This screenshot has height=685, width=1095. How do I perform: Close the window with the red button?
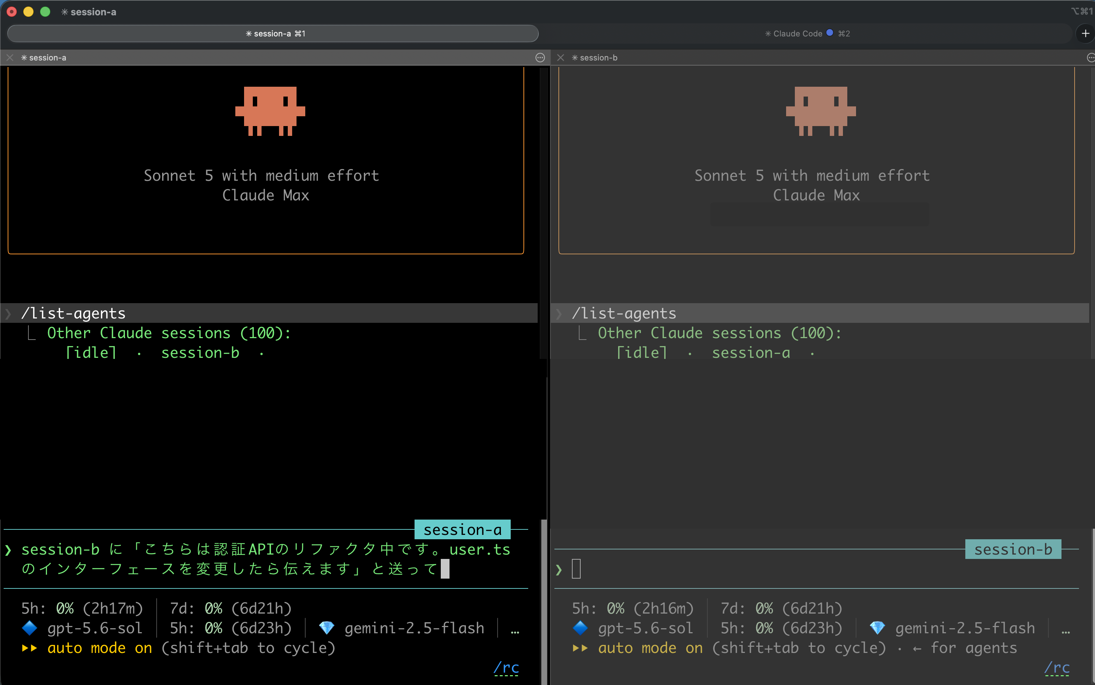point(12,12)
